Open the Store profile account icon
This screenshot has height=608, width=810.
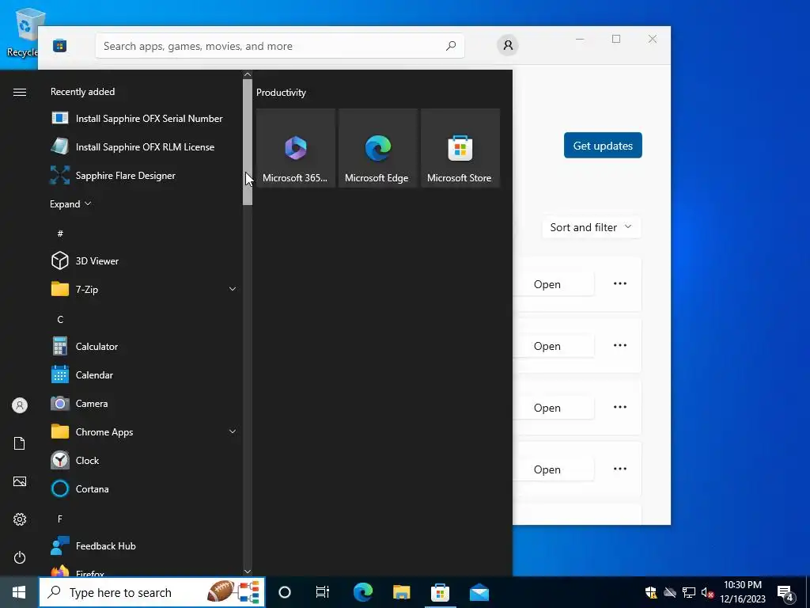pos(508,45)
